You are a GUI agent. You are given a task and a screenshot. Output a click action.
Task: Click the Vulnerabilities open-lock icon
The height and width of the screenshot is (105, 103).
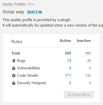14,68
